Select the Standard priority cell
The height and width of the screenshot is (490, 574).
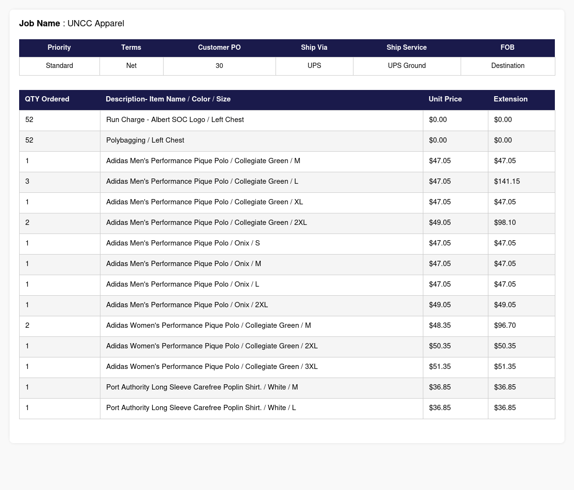click(x=59, y=66)
